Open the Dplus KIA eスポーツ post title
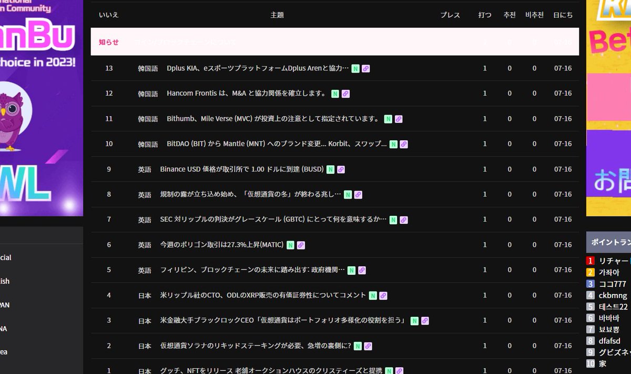Image resolution: width=631 pixels, height=374 pixels. tap(258, 68)
